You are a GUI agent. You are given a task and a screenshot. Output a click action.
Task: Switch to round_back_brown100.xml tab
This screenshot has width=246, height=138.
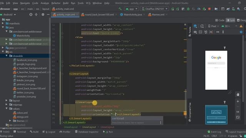[x=99, y=15]
